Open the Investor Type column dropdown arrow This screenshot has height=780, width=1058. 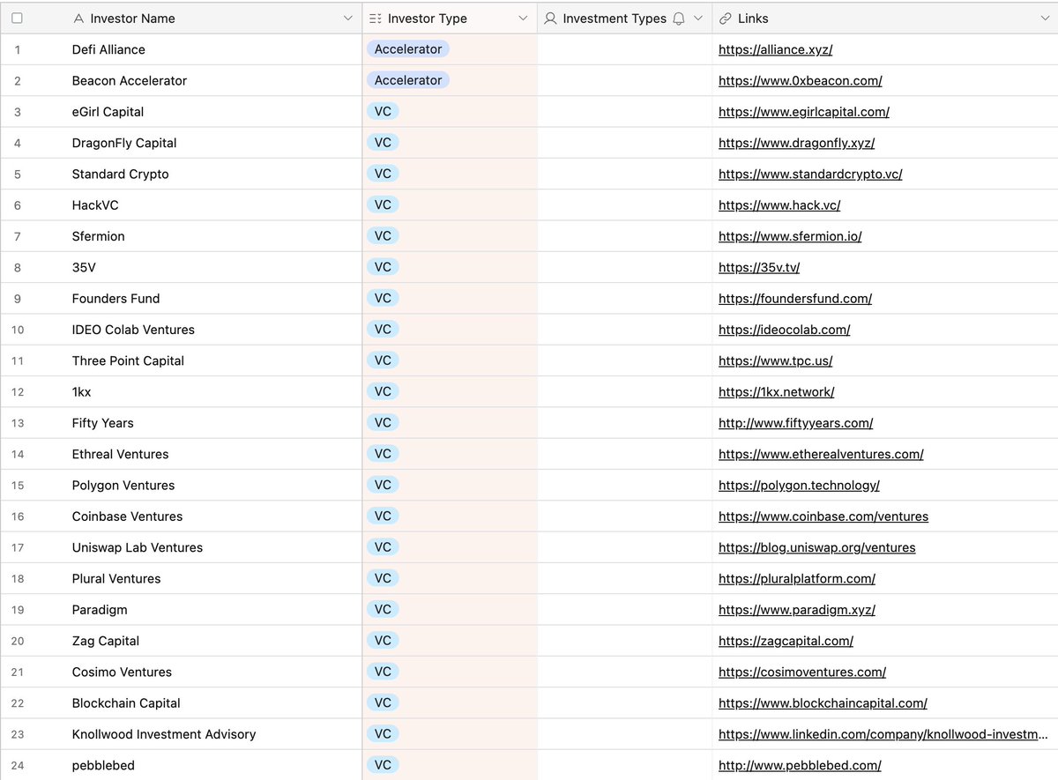[x=523, y=19]
